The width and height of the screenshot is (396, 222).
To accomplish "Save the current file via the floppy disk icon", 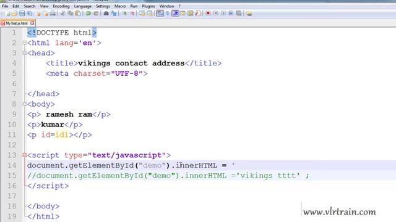I will 22,14.
